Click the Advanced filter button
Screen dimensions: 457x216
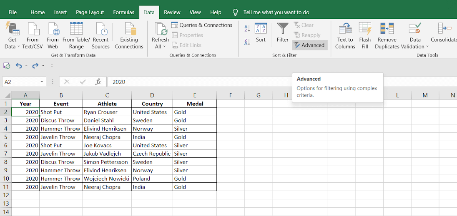[x=309, y=45]
